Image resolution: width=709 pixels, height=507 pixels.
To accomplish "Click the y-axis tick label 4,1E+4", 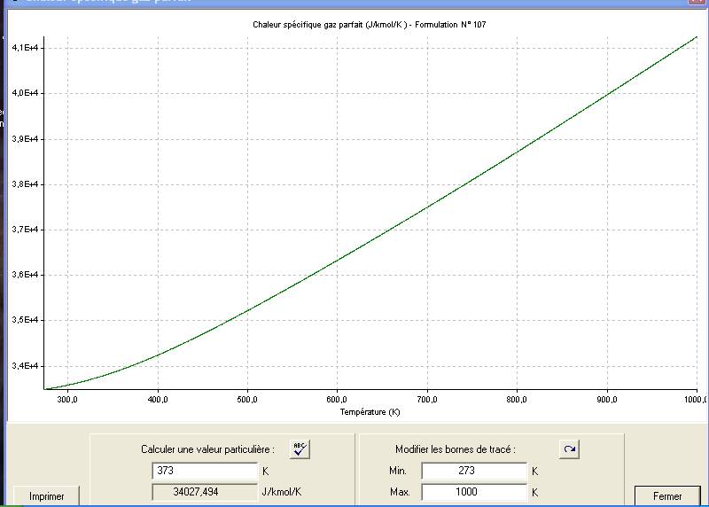I will click(27, 48).
